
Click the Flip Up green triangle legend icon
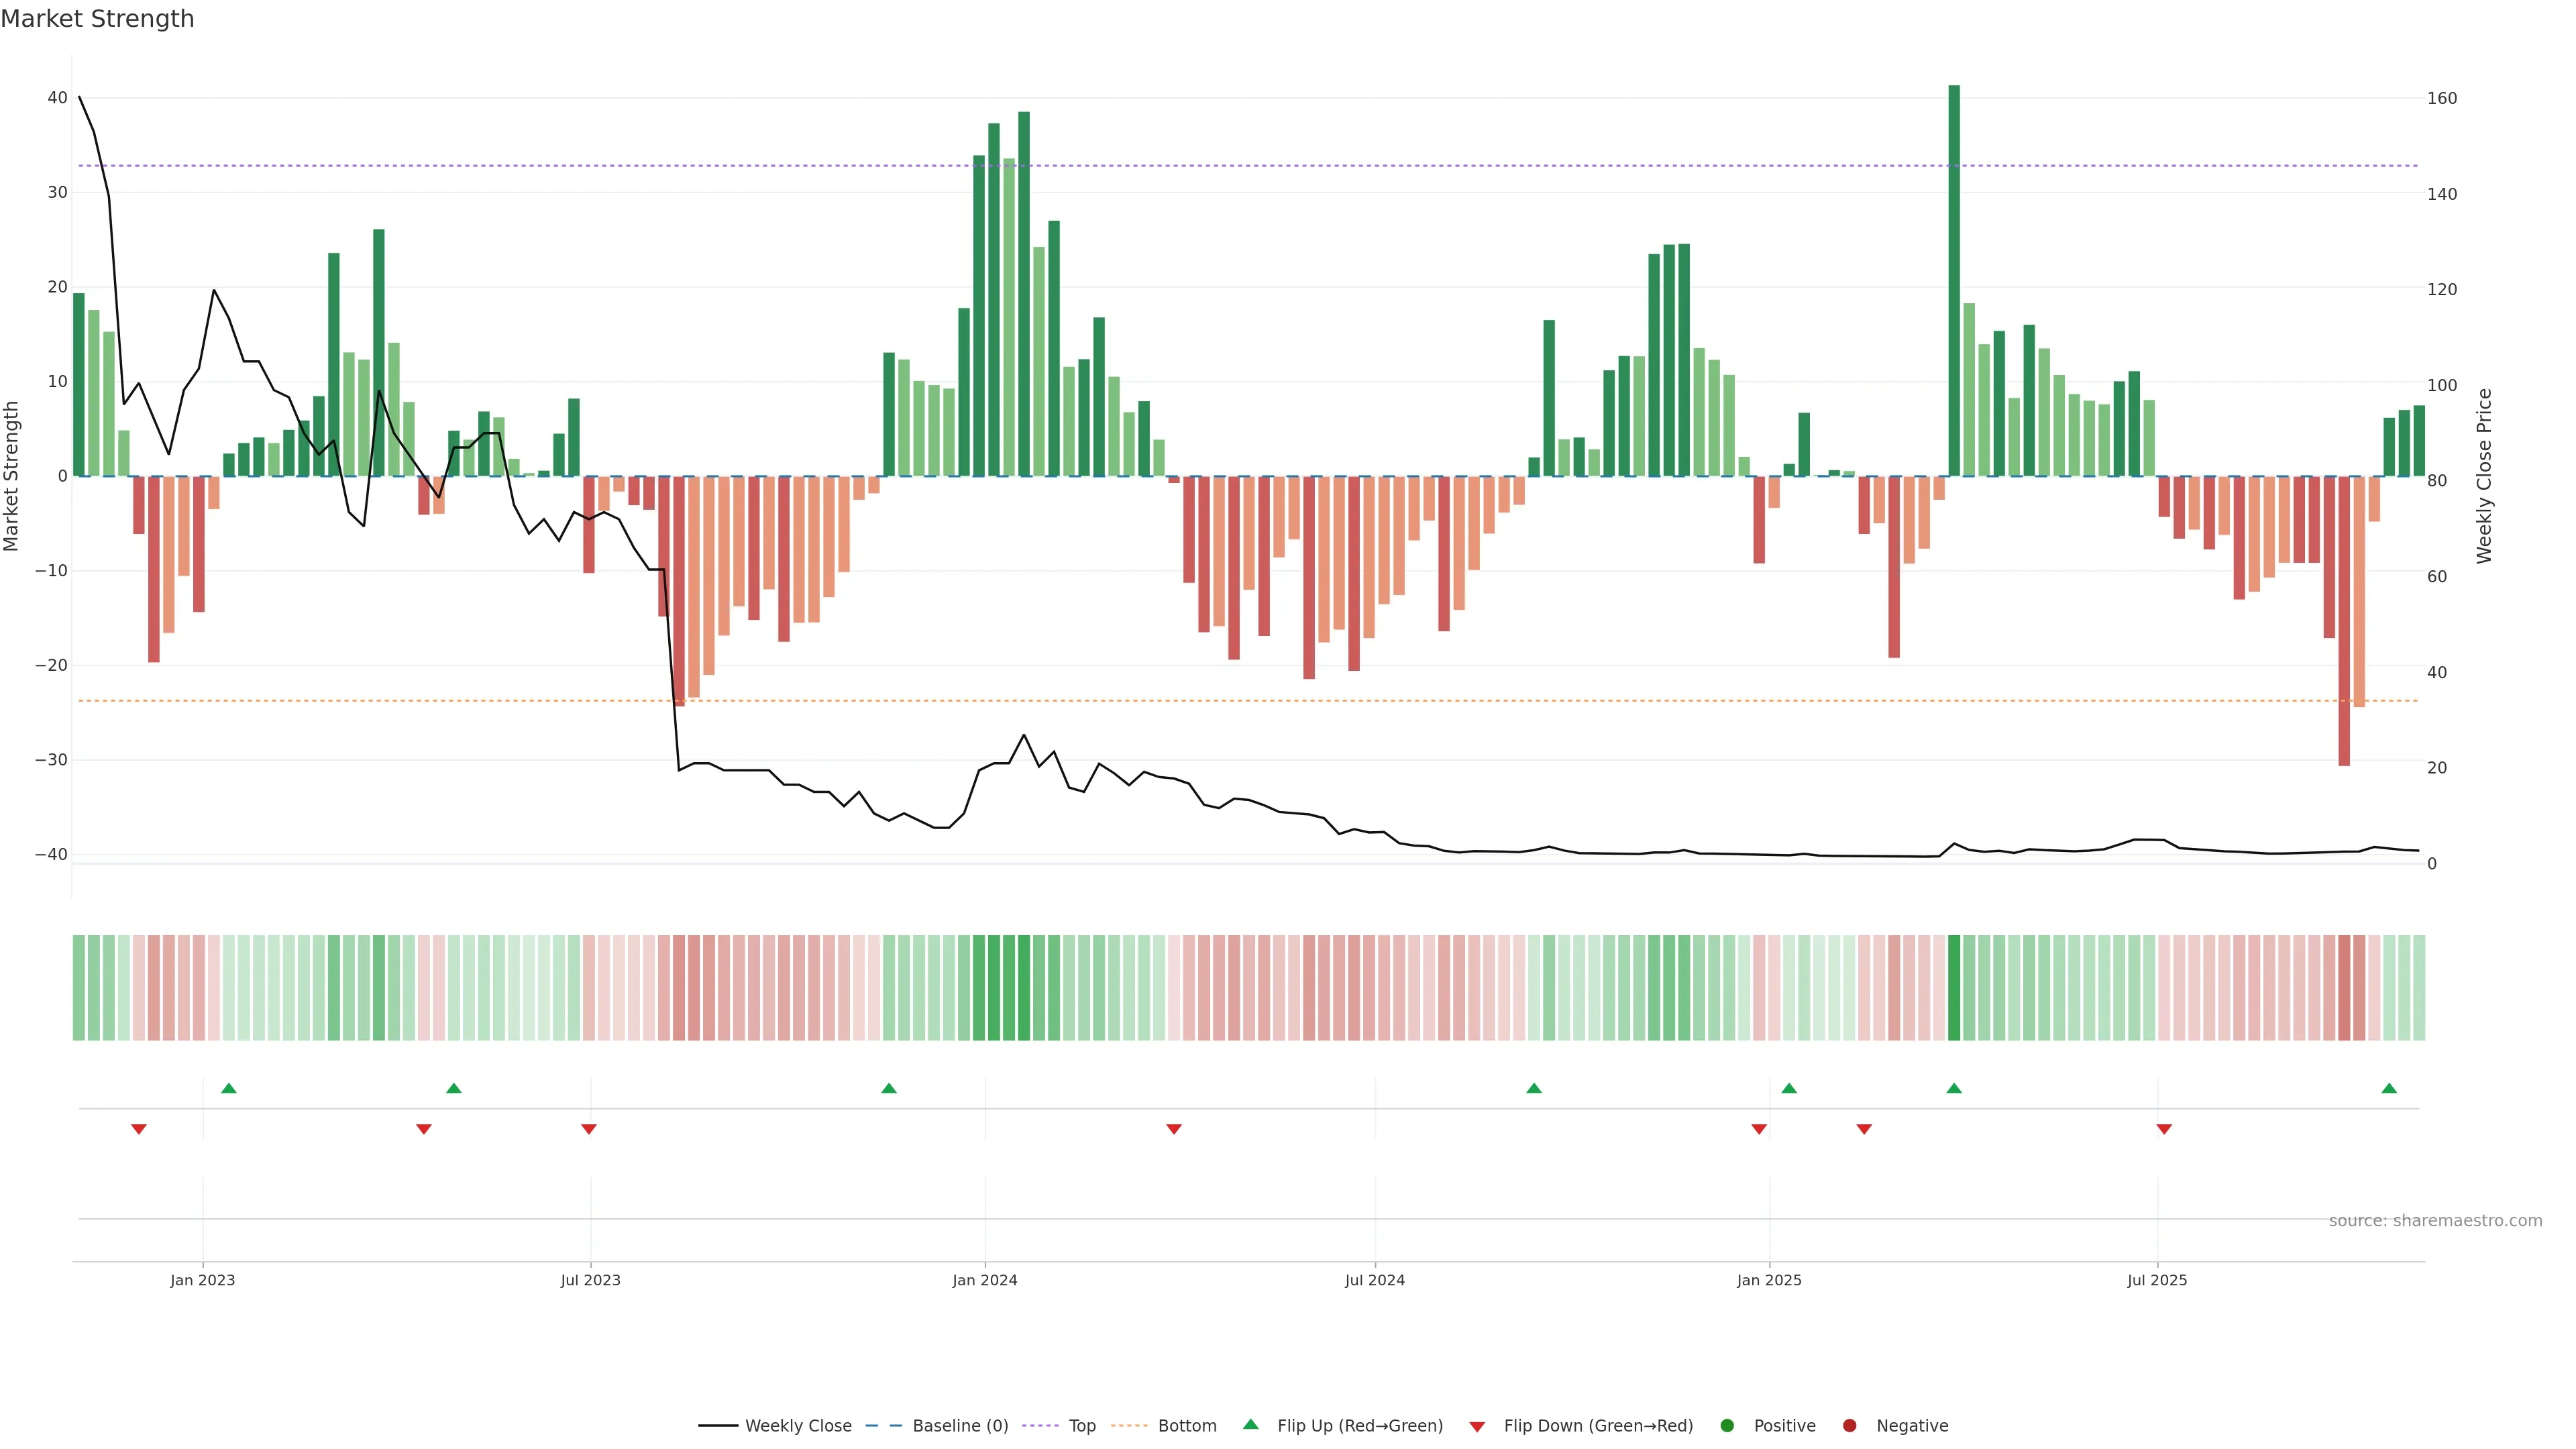[x=1250, y=1424]
